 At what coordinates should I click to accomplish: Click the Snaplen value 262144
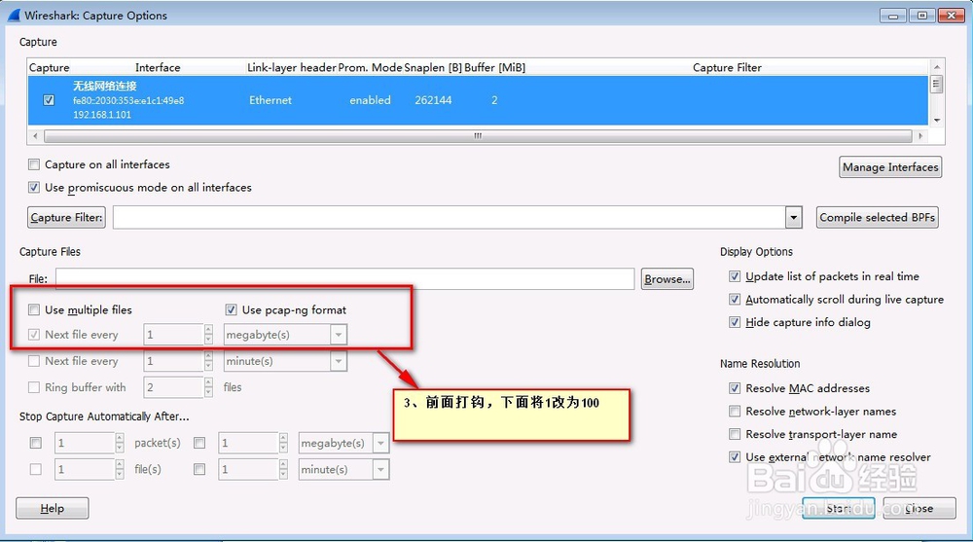433,100
